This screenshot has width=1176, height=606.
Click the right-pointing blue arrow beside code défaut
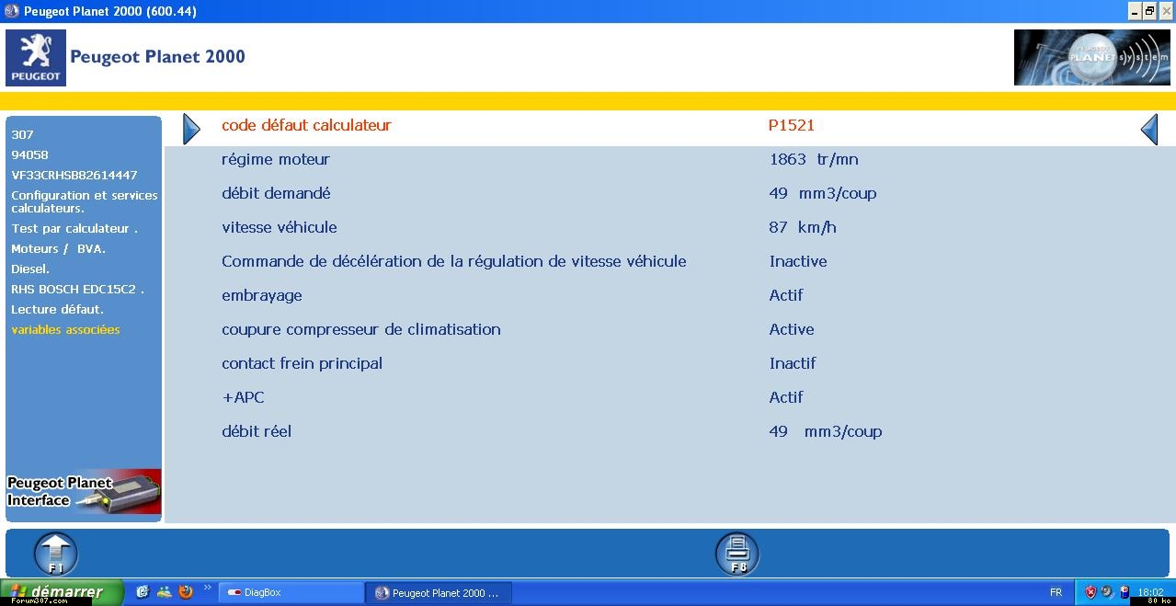[x=191, y=129]
